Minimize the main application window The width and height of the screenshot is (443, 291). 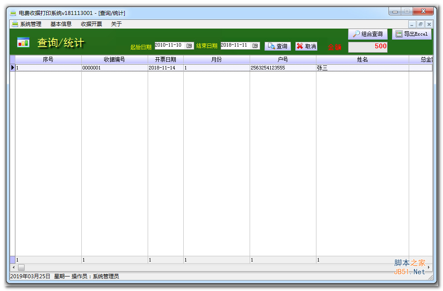[x=395, y=11]
